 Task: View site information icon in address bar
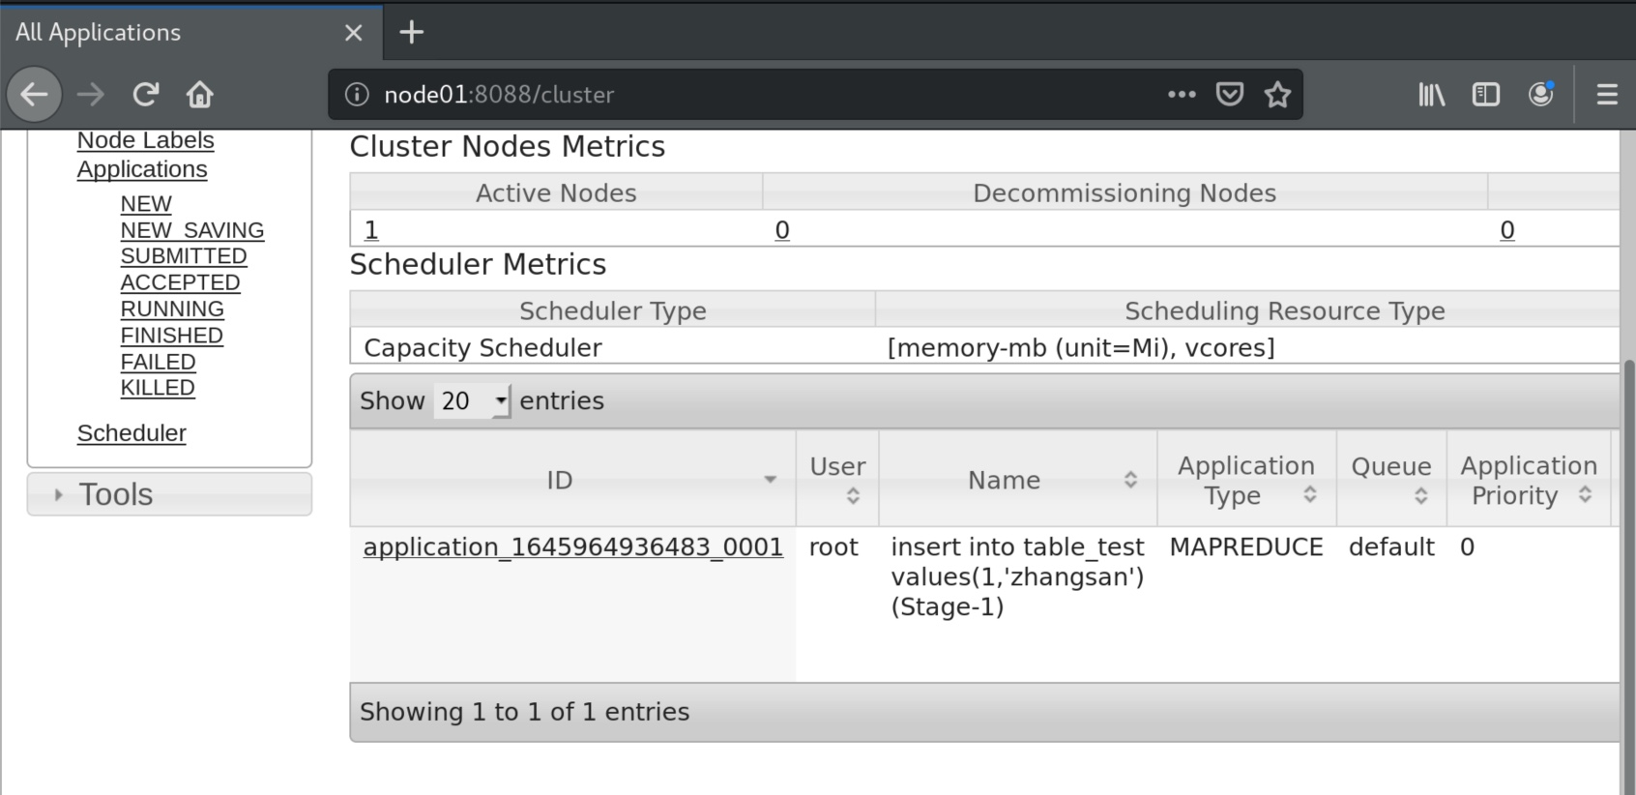357,94
